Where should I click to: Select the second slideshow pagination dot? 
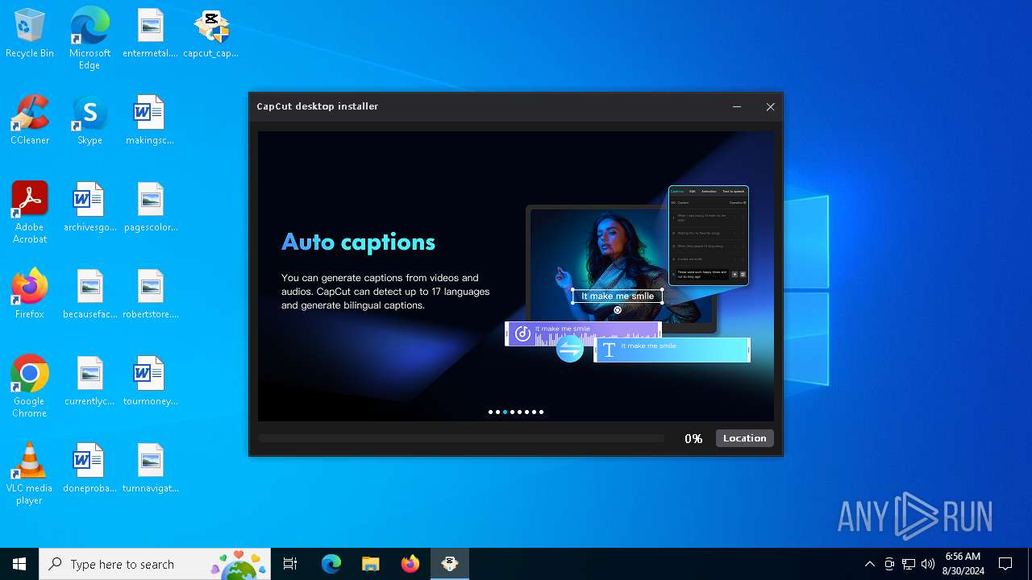pyautogui.click(x=497, y=412)
